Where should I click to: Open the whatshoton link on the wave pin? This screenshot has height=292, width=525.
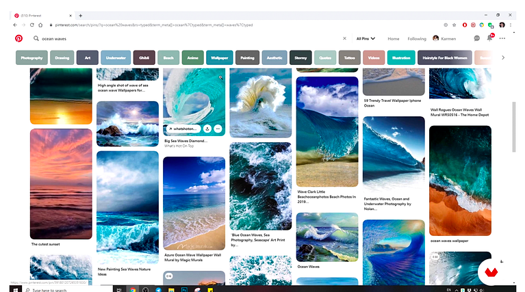click(183, 129)
